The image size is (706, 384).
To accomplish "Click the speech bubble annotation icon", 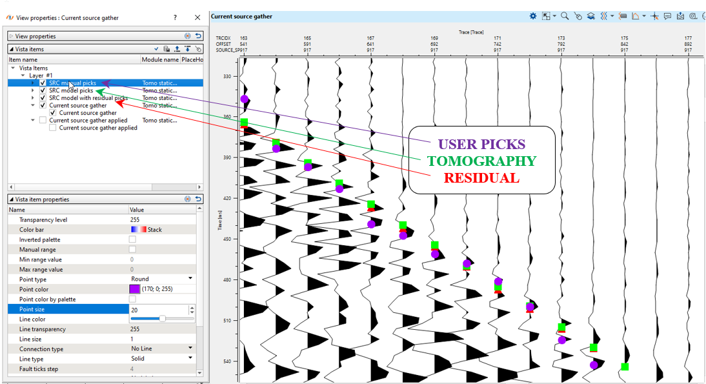I will 667,16.
